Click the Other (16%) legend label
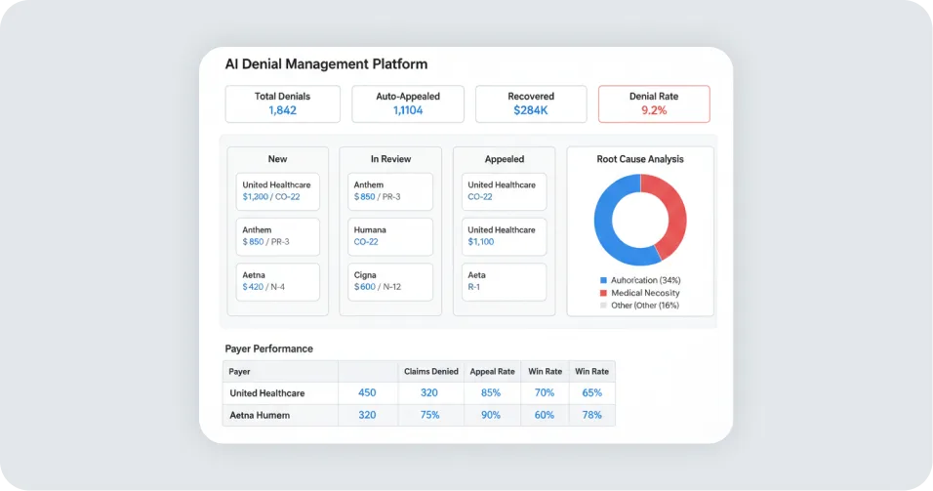 (645, 306)
